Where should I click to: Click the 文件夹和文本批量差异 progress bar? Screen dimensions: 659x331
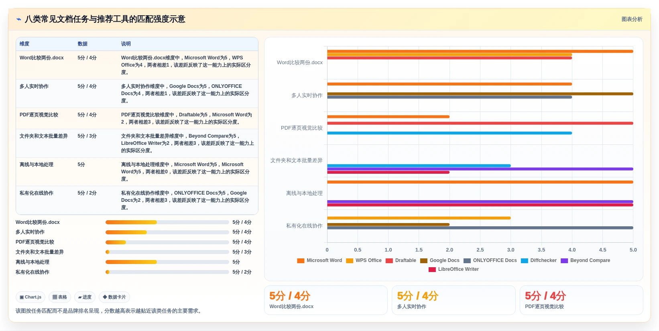pos(167,252)
